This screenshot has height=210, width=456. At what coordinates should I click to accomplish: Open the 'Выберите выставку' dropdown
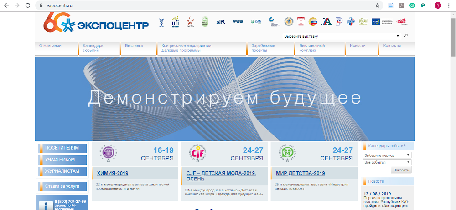pos(342,36)
